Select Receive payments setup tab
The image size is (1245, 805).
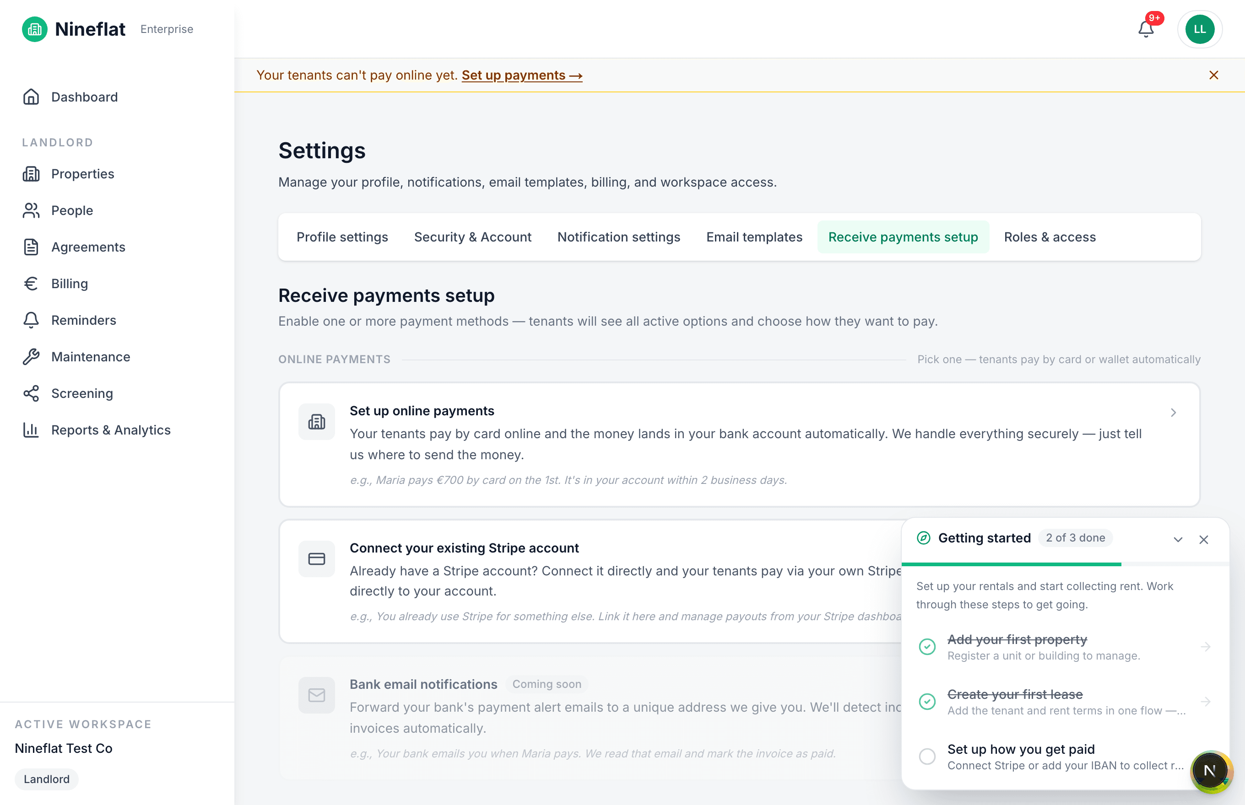[x=903, y=237]
